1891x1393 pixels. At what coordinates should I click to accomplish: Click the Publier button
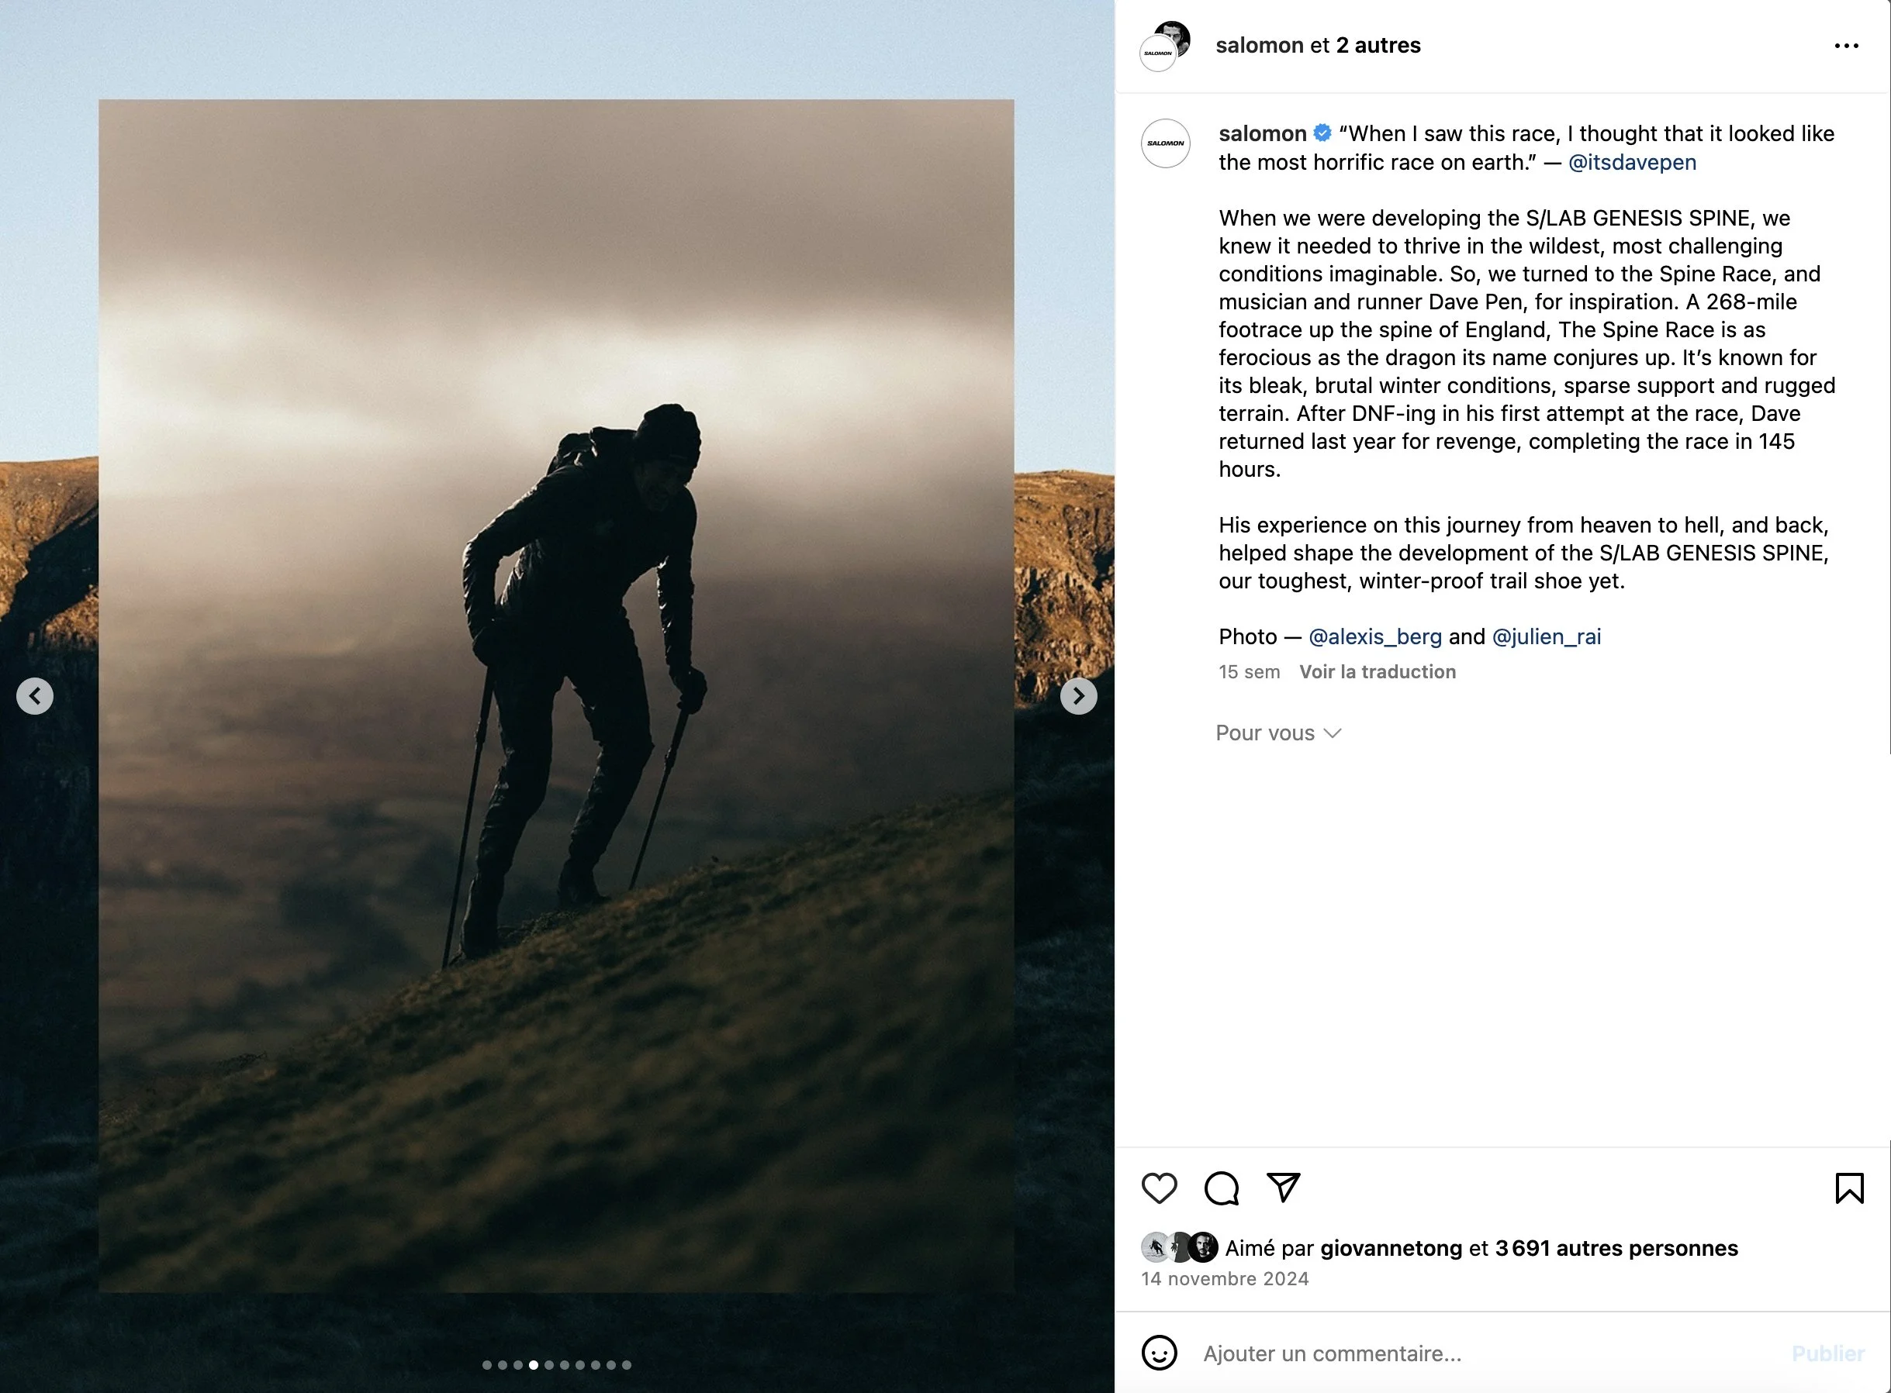pos(1827,1353)
